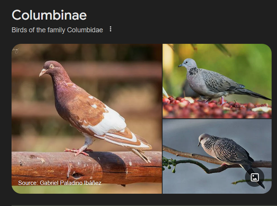
Task: Click the image gallery icon overlay
Action: coord(255,177)
